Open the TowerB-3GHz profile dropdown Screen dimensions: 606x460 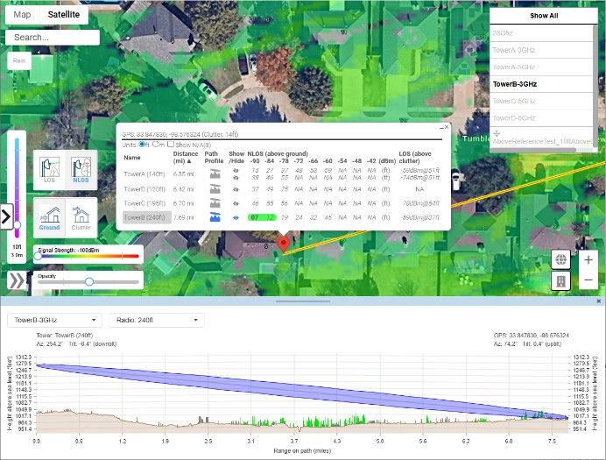tap(54, 320)
